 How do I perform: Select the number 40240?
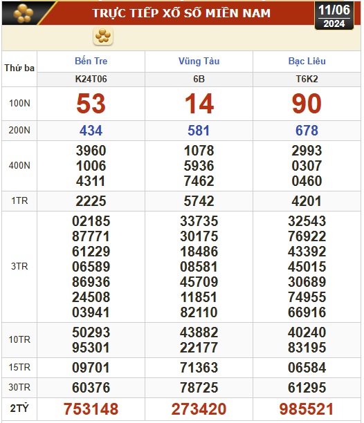(307, 332)
